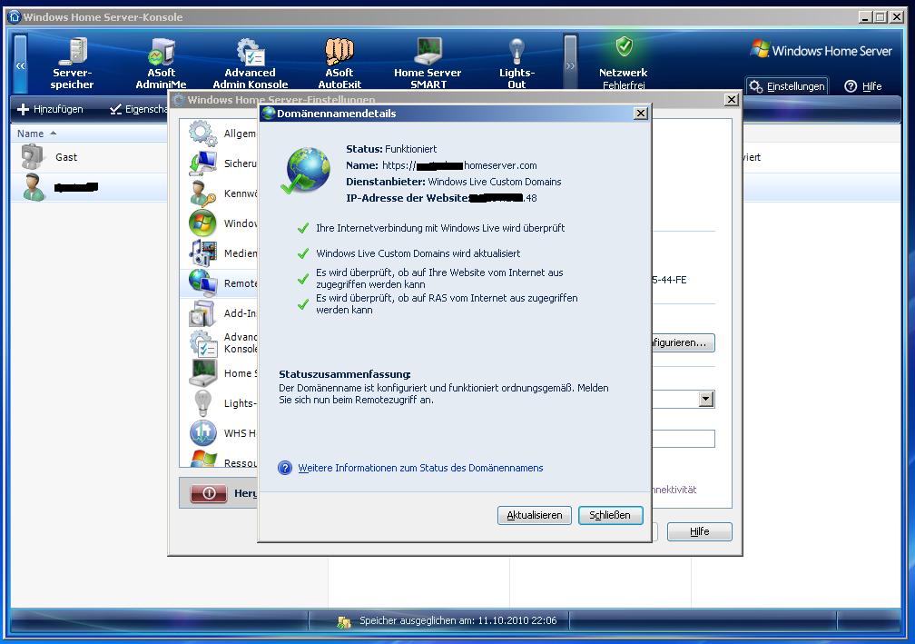Click the 'Speicher ausgeglichen am' status bar entry

point(458,620)
